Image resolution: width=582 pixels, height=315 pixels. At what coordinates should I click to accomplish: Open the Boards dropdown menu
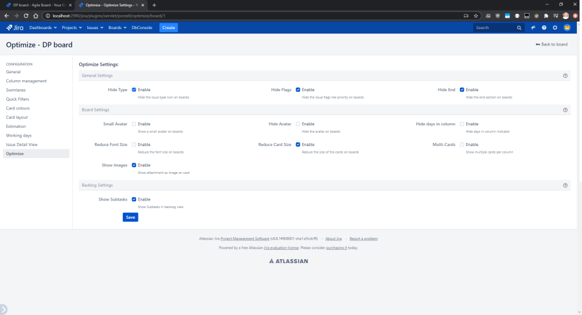[x=117, y=27]
